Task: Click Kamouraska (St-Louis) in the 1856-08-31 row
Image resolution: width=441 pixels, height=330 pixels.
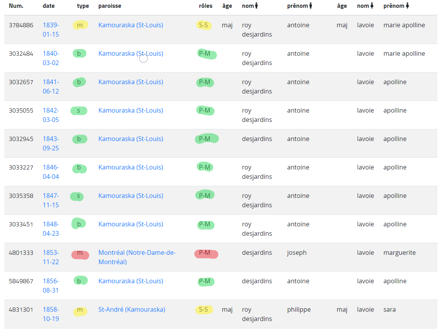Action: coord(131,281)
